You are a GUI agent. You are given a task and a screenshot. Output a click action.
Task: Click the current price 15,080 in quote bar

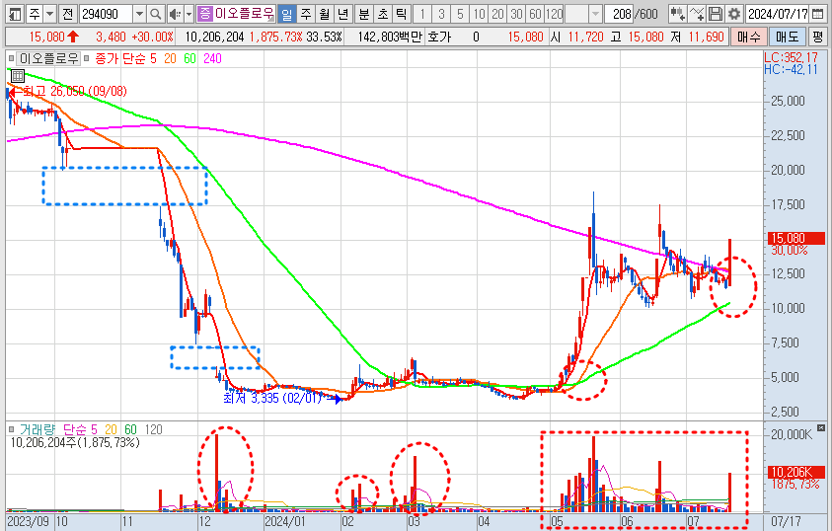tap(46, 37)
